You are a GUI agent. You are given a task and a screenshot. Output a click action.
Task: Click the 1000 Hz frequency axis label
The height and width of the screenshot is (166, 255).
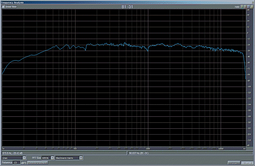(148, 149)
